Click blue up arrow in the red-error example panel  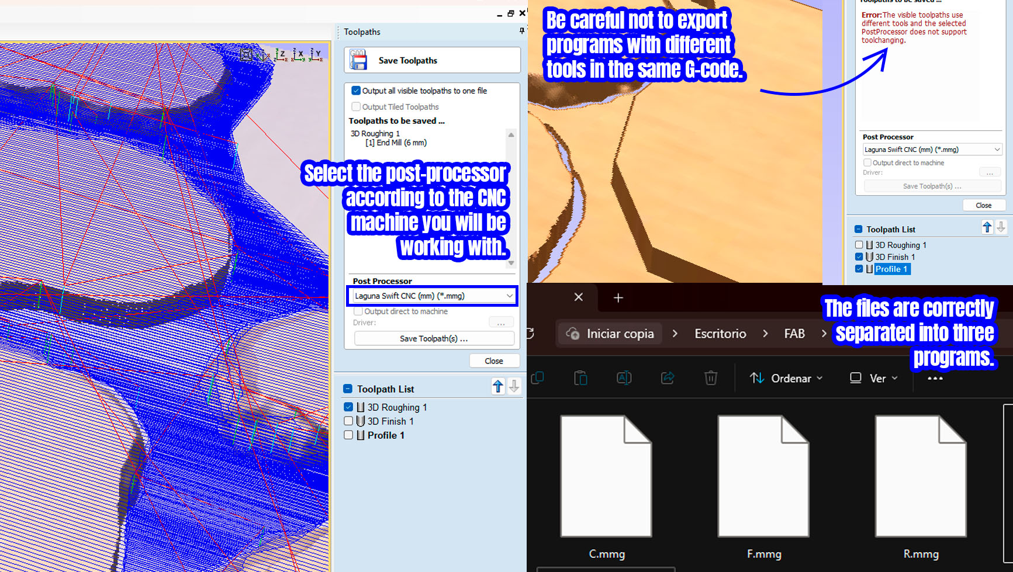[x=987, y=227]
